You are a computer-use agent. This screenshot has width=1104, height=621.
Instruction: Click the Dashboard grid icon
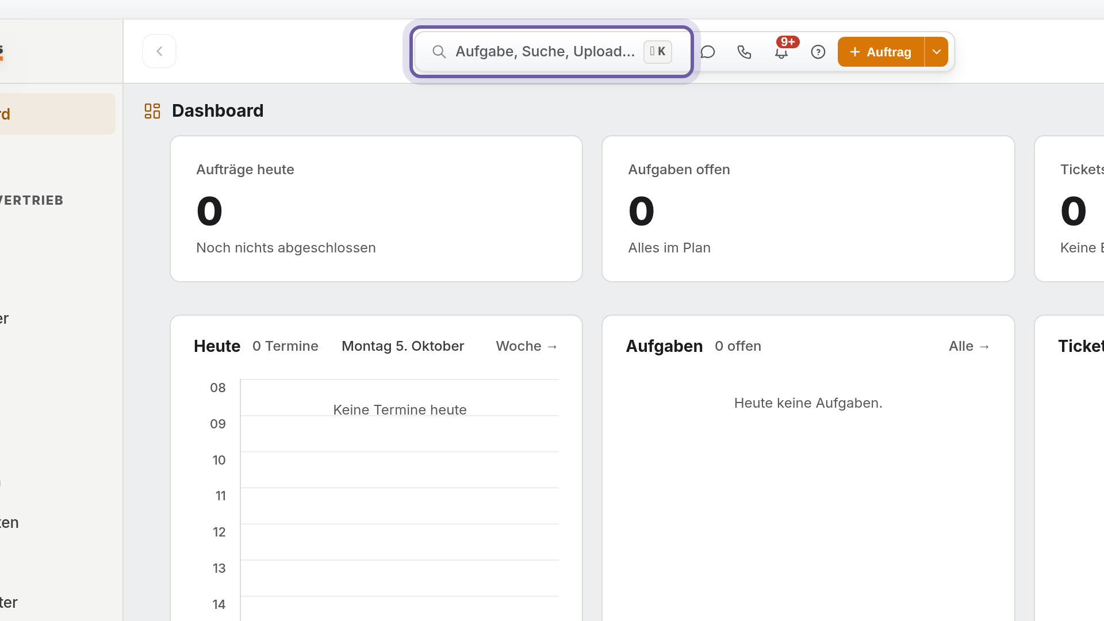coord(152,111)
